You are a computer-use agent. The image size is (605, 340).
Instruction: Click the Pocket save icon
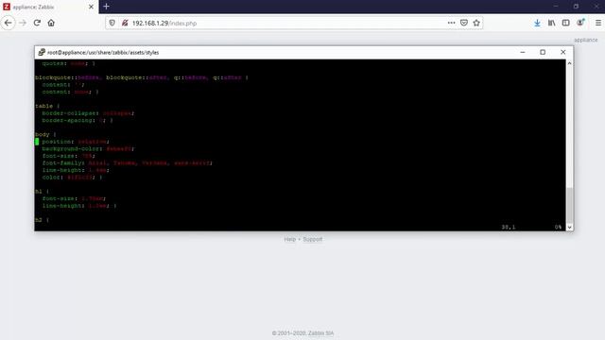point(464,23)
